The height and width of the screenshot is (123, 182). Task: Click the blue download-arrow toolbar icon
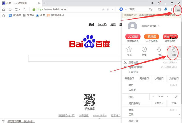pos(166,9)
